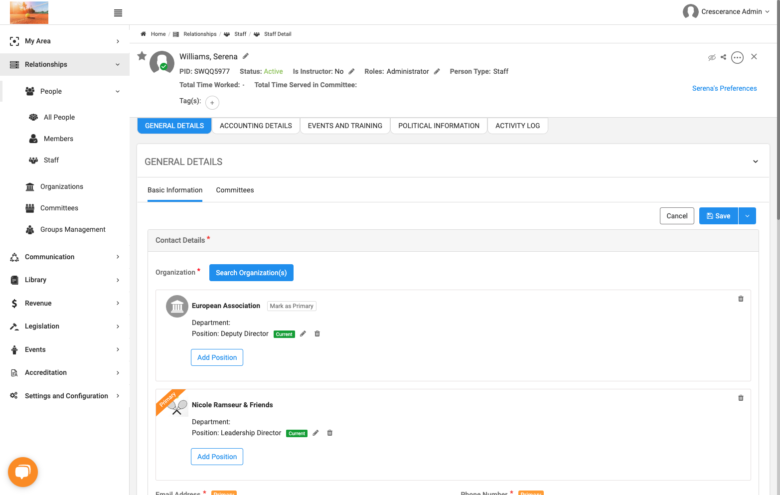Viewport: 780px width, 495px height.
Task: Expand the Events sidebar section
Action: [x=65, y=349]
